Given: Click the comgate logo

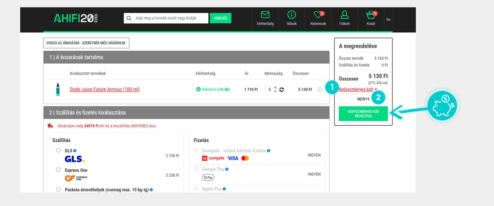Looking at the screenshot, I should (213, 158).
